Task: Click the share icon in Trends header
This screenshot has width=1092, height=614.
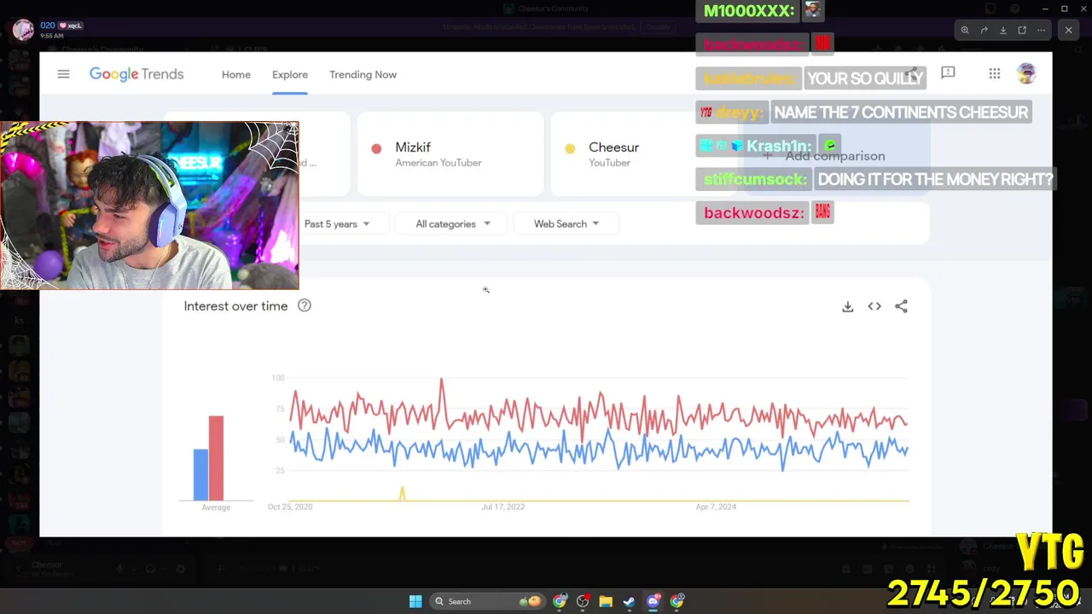Action: tap(913, 74)
